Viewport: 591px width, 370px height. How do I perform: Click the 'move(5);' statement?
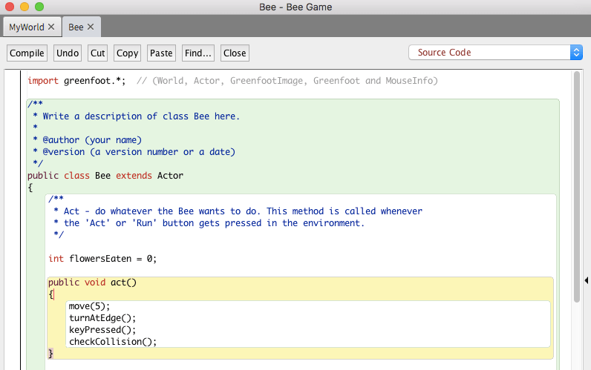[89, 306]
